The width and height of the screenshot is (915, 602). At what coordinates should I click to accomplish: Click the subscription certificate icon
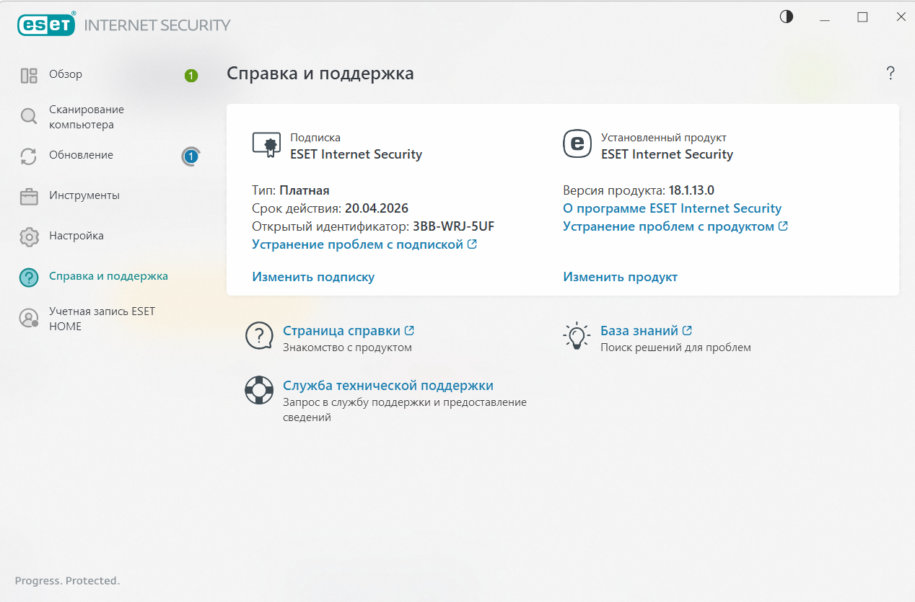tap(266, 144)
